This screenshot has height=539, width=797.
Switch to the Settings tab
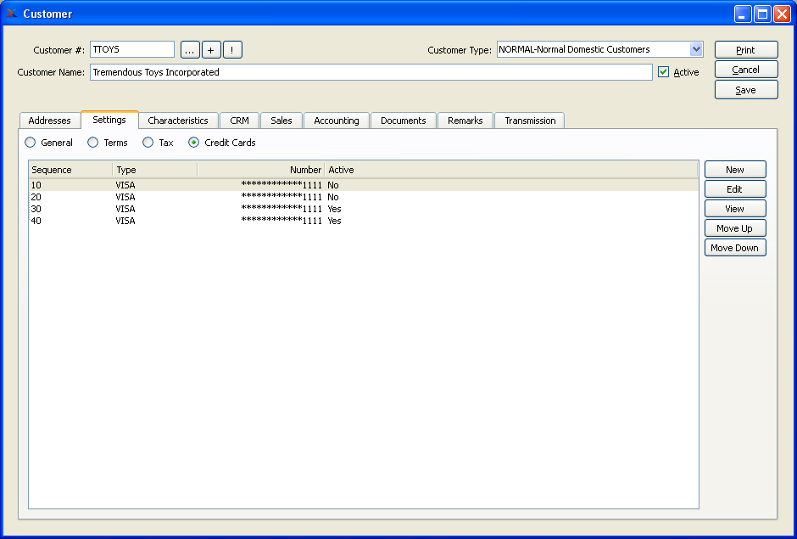pos(109,120)
